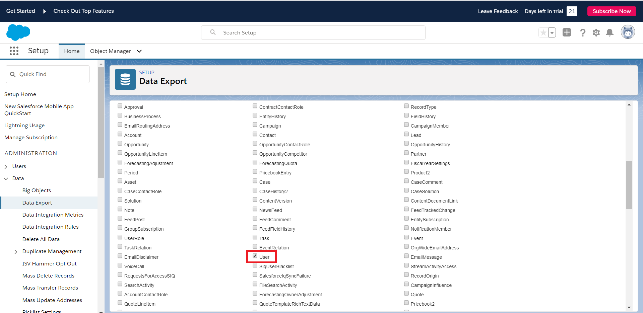Viewport: 643px width, 313px height.
Task: Open the global actions plus icon
Action: click(567, 32)
